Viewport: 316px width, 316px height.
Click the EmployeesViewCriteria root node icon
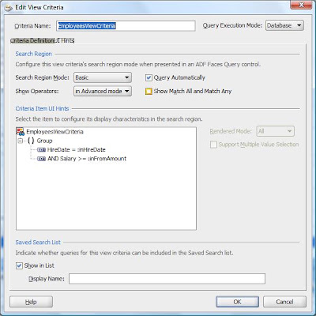click(20, 132)
